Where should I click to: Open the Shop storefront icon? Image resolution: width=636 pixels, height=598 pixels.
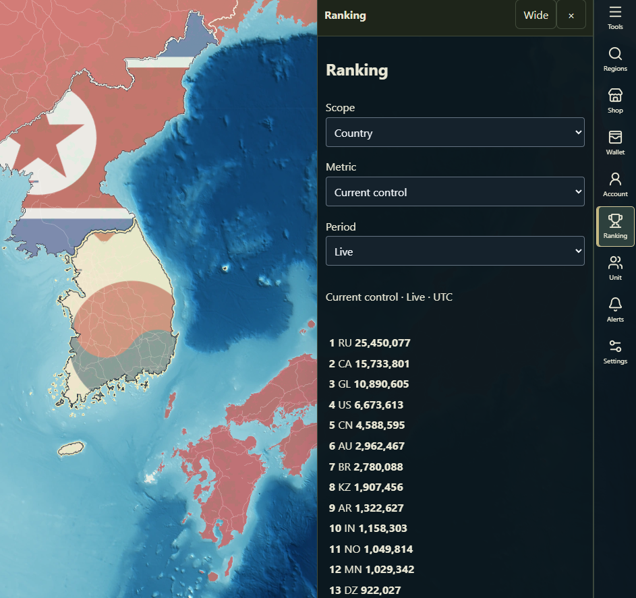tap(615, 101)
